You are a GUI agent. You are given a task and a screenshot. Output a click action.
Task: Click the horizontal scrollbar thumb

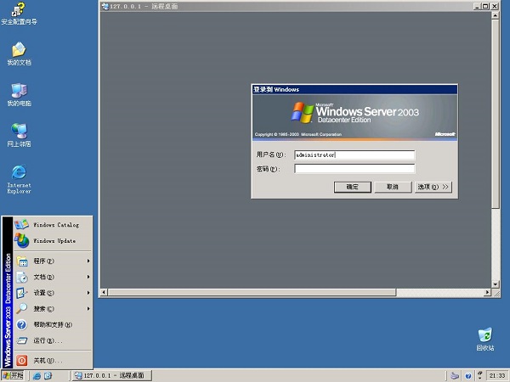point(252,292)
